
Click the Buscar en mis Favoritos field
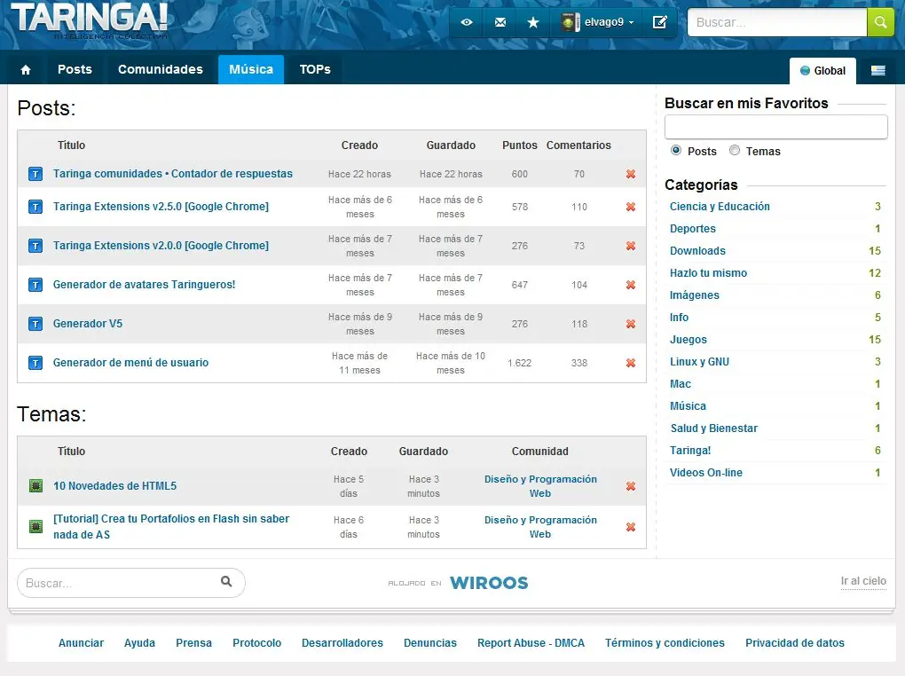pos(775,127)
